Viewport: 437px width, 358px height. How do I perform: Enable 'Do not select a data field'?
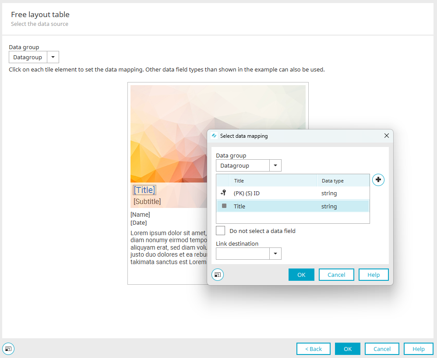[220, 231]
